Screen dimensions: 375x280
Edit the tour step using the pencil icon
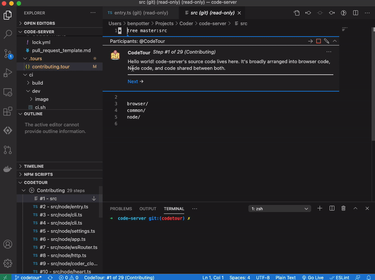pos(327,41)
